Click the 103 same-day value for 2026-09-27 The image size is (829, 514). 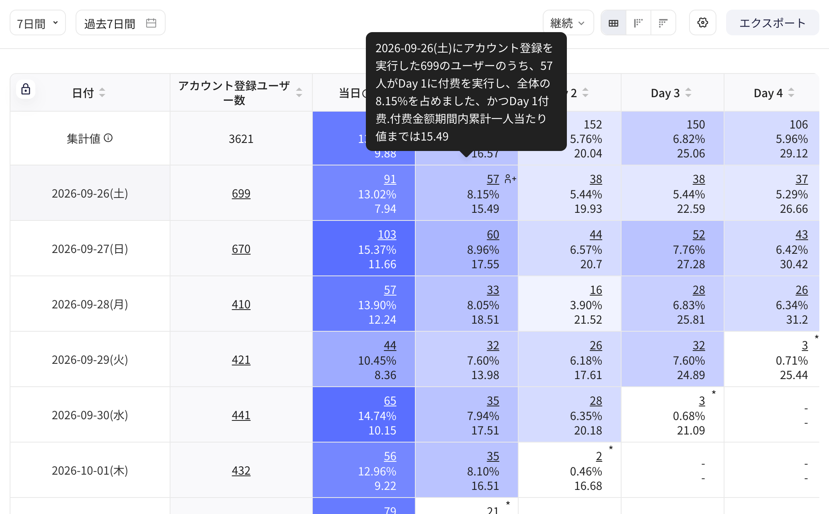click(x=387, y=235)
